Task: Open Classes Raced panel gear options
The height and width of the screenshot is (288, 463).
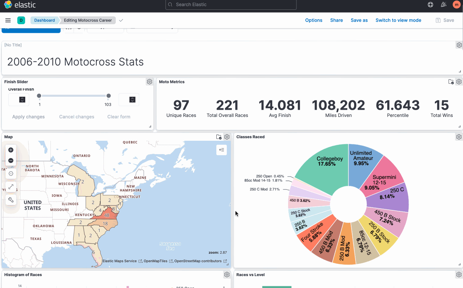Action: click(x=459, y=137)
